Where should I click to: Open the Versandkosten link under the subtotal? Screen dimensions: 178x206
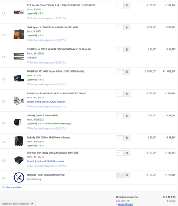pyautogui.click(x=125, y=204)
